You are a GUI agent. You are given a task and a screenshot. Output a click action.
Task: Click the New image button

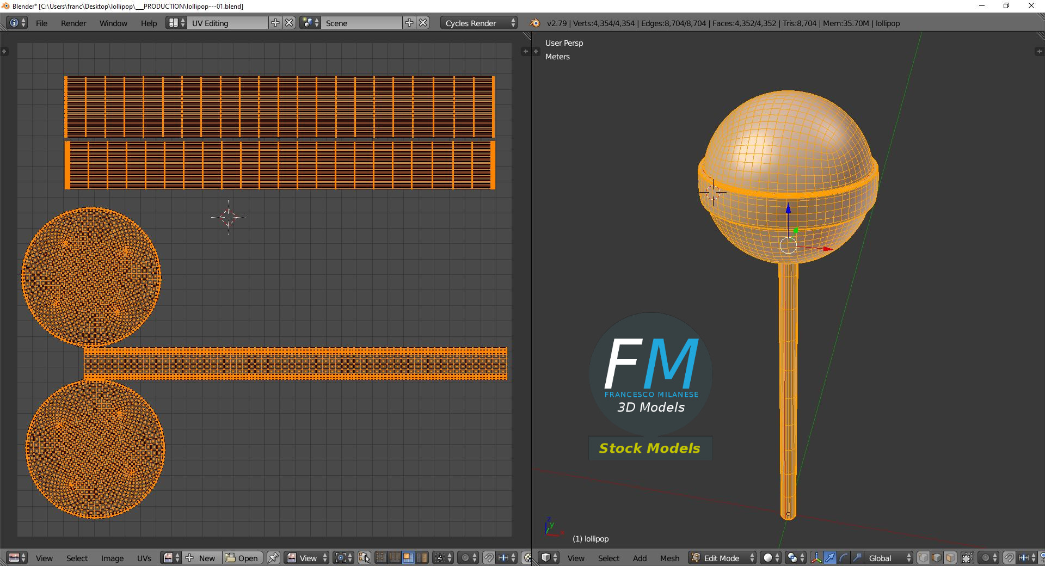[201, 558]
